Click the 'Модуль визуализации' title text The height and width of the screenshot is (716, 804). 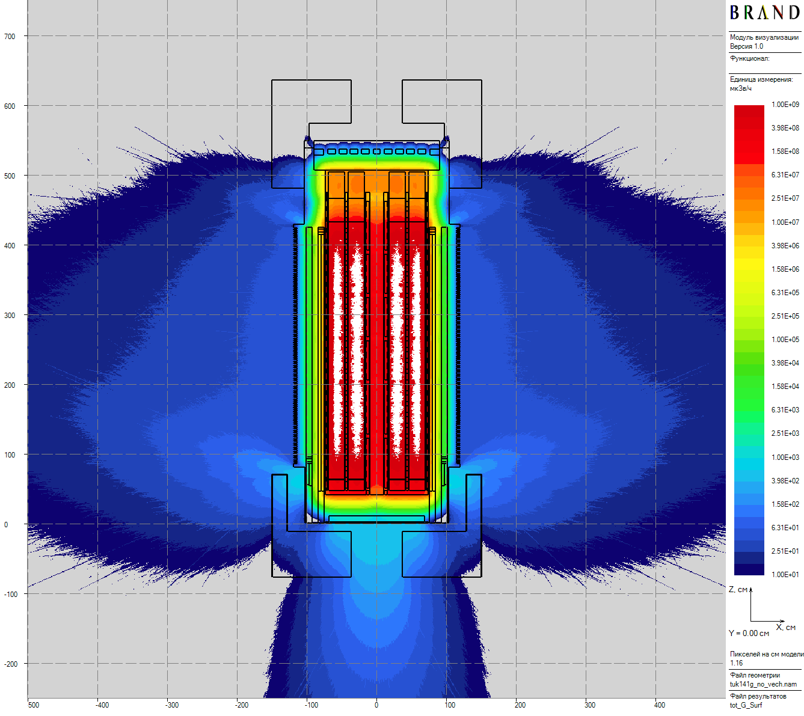[764, 37]
